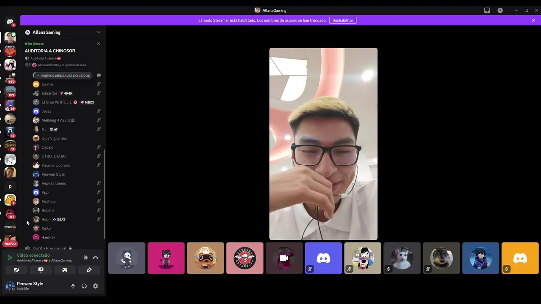Open AUDITORIA A CHINOSOR event title
541x304 pixels.
(50, 51)
